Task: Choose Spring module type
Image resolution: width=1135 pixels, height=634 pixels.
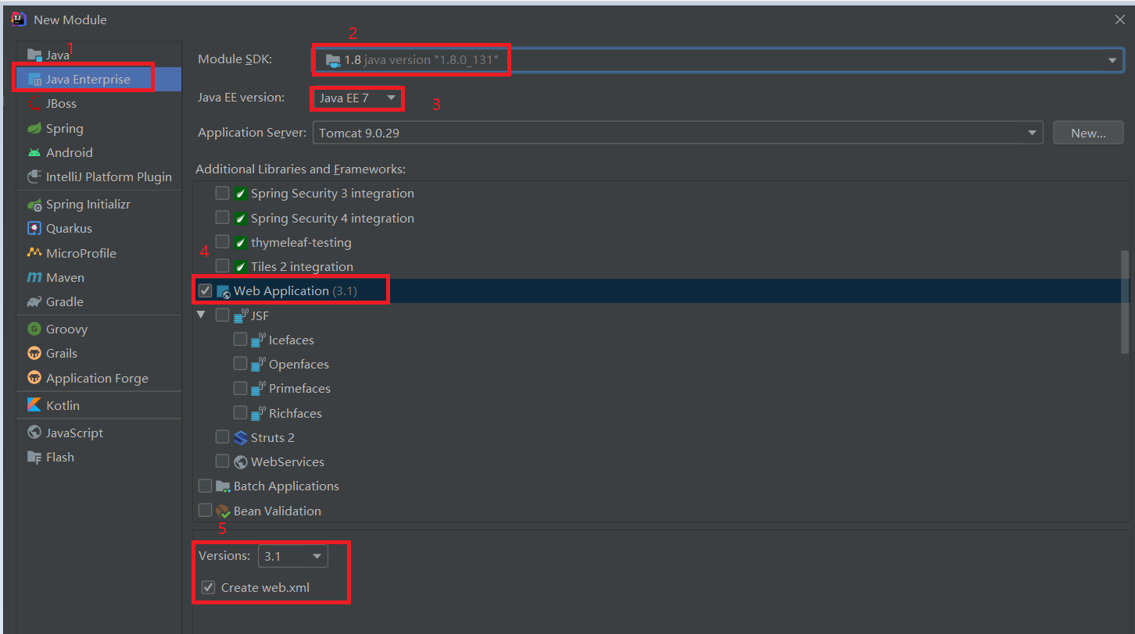Action: tap(98, 128)
